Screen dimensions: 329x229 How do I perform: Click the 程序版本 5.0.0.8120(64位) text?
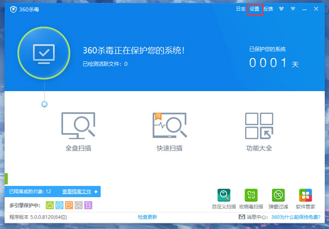pyautogui.click(x=38, y=217)
